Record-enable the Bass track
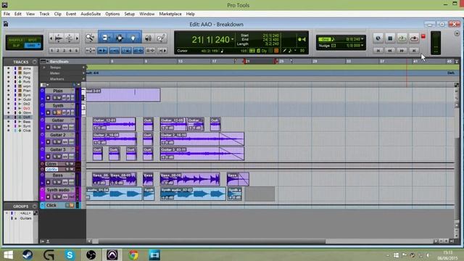Image resolution: width=464 pixels, height=261 pixels. (x=49, y=182)
